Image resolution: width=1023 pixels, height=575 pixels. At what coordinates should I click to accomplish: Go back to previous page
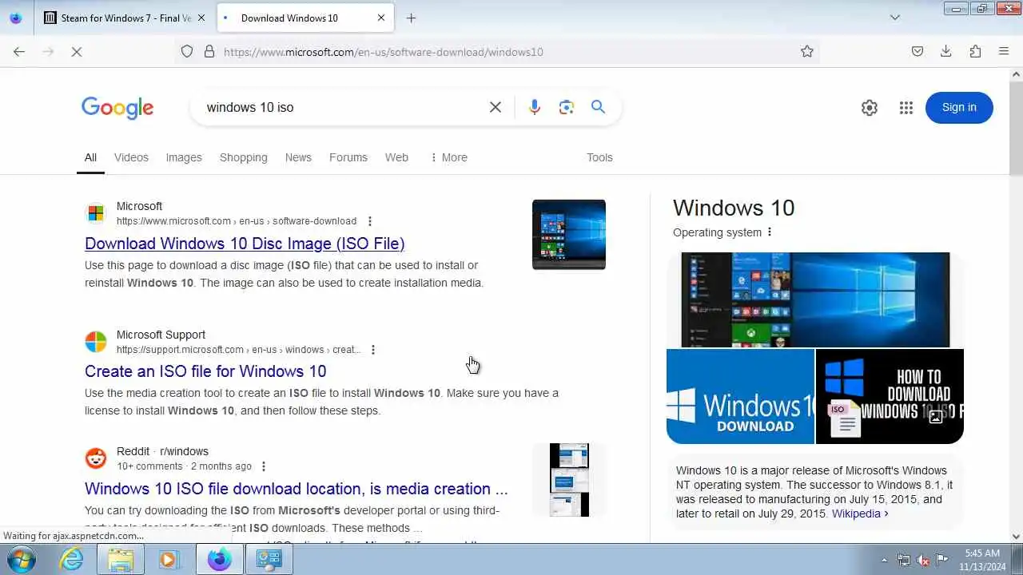point(19,51)
